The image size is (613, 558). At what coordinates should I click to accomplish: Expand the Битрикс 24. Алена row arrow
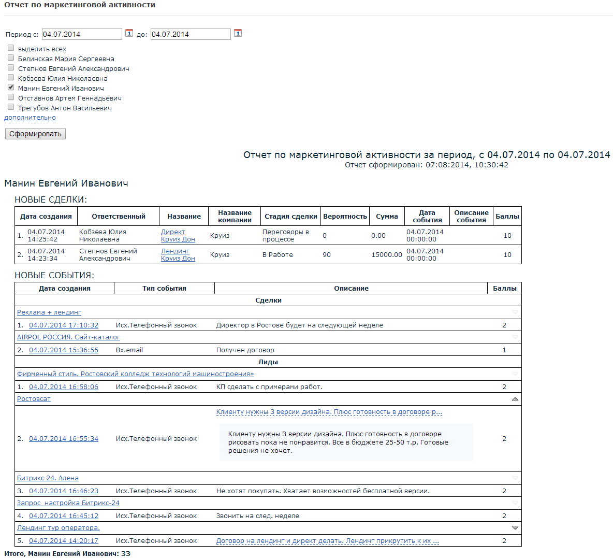click(515, 478)
